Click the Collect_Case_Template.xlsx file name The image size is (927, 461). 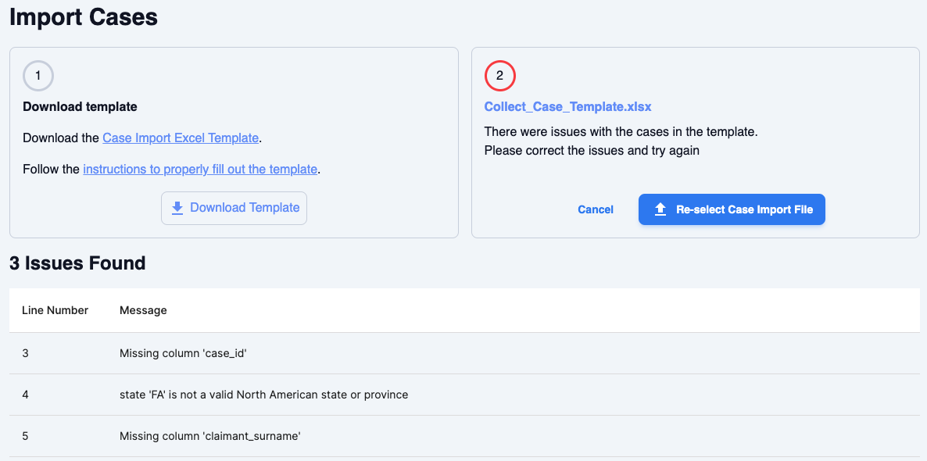[x=567, y=106]
